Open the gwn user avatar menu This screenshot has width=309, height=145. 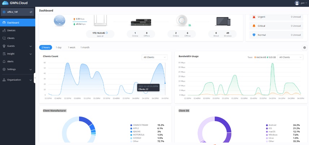click(x=297, y=3)
